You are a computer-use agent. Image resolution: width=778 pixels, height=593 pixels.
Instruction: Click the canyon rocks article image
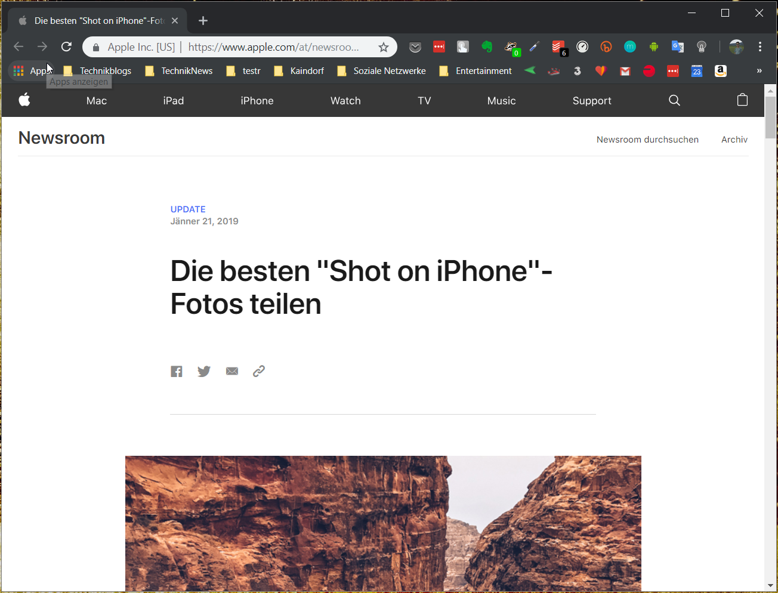click(x=383, y=524)
